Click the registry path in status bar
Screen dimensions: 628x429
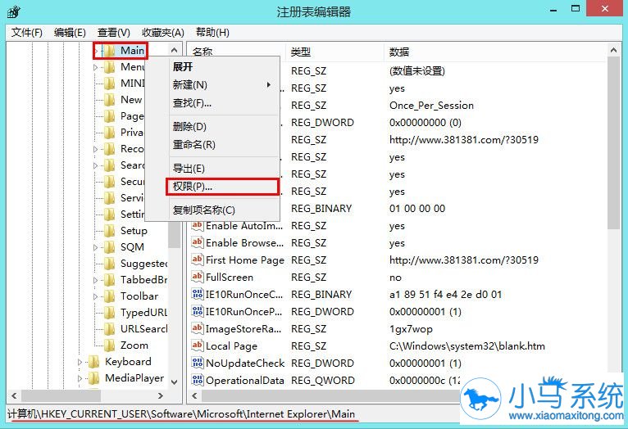click(x=181, y=413)
